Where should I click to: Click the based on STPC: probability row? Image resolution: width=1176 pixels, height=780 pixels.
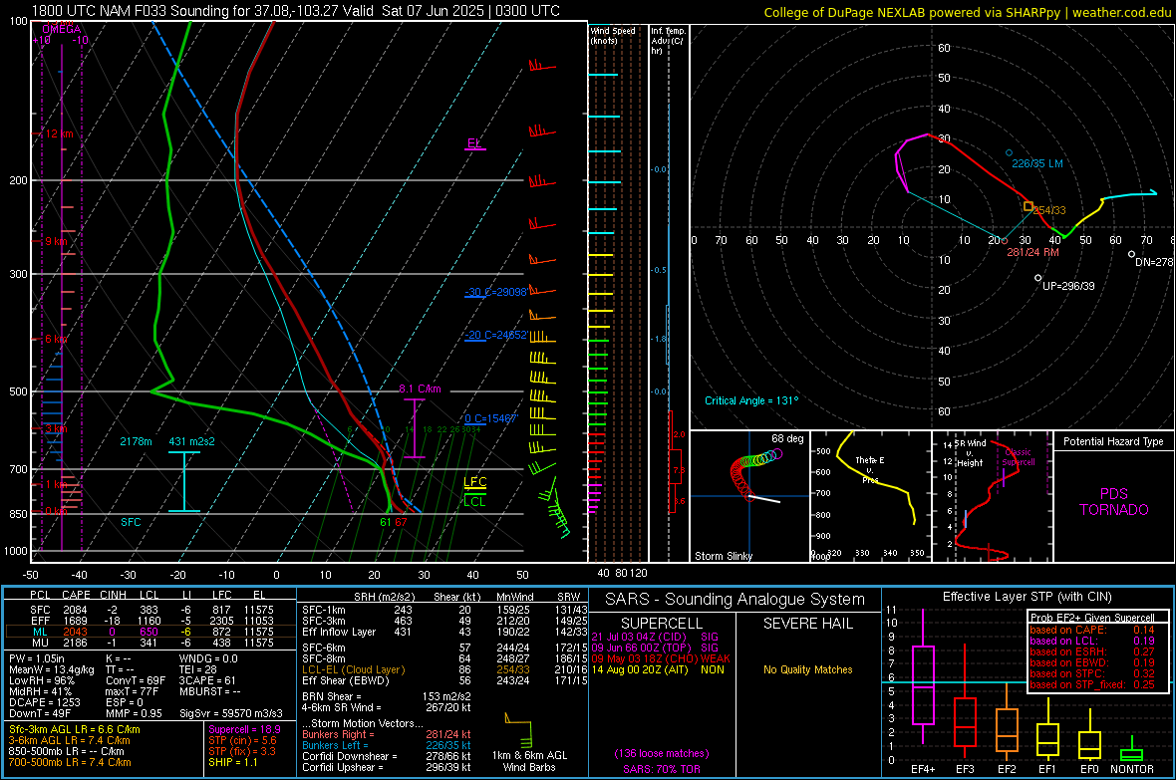pyautogui.click(x=1092, y=673)
